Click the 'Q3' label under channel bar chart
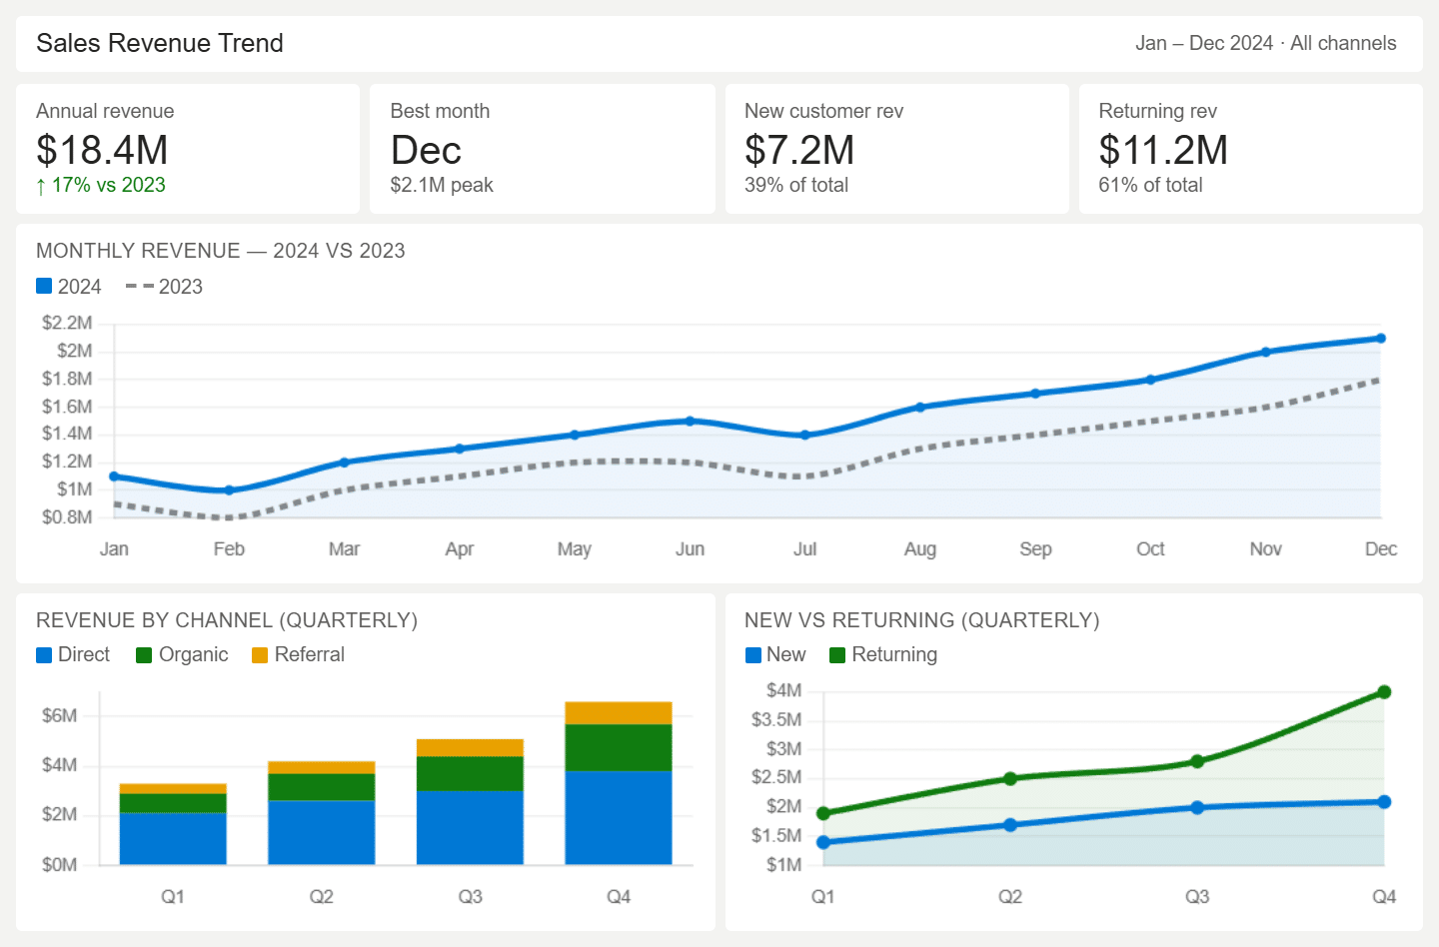 pos(470,896)
